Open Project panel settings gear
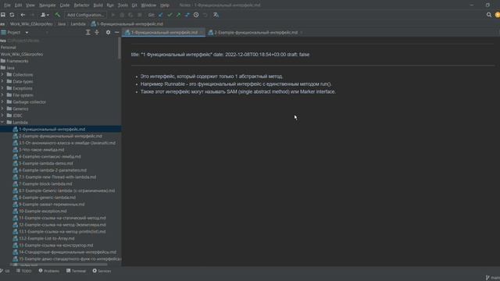Screen dimensions: 500x281 108,32
